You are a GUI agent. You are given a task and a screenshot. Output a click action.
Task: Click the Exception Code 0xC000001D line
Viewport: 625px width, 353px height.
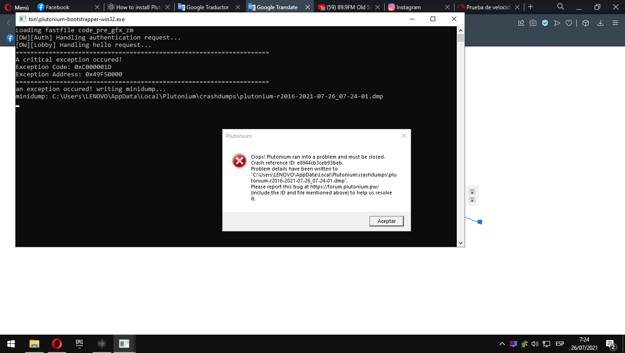pos(63,67)
